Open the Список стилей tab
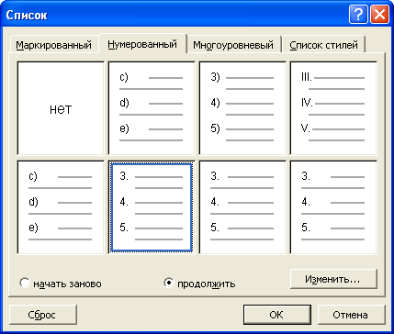This screenshot has height=334, width=394. point(323,45)
